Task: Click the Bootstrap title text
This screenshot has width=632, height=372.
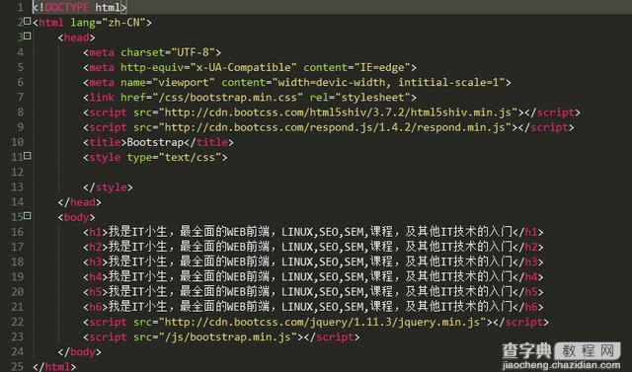Action: (x=155, y=142)
